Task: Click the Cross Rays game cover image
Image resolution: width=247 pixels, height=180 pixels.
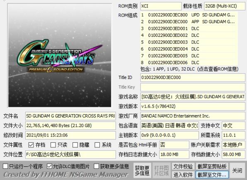Action: (60, 55)
